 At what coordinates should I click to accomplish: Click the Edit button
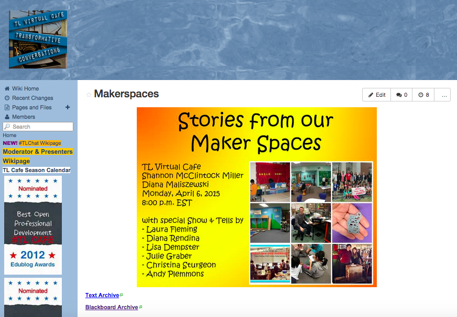point(377,95)
